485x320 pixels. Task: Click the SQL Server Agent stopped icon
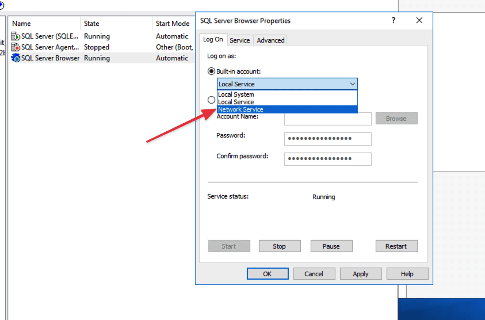click(x=16, y=47)
